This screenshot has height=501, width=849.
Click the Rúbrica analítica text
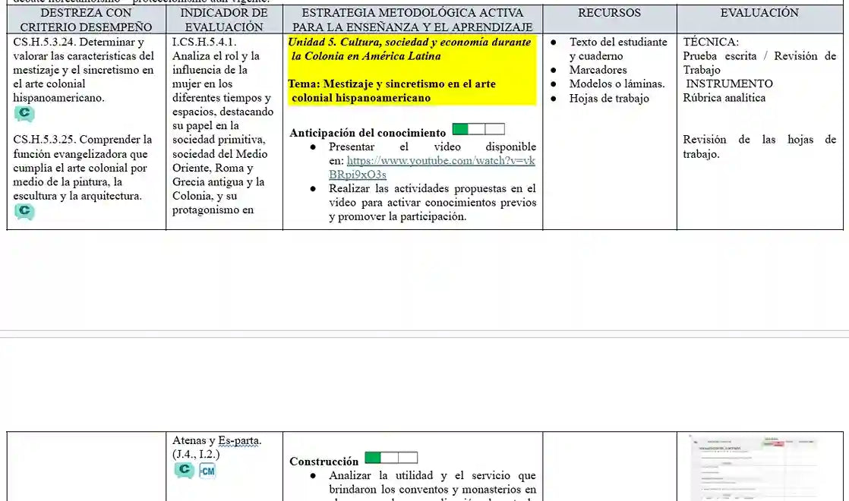pos(724,97)
